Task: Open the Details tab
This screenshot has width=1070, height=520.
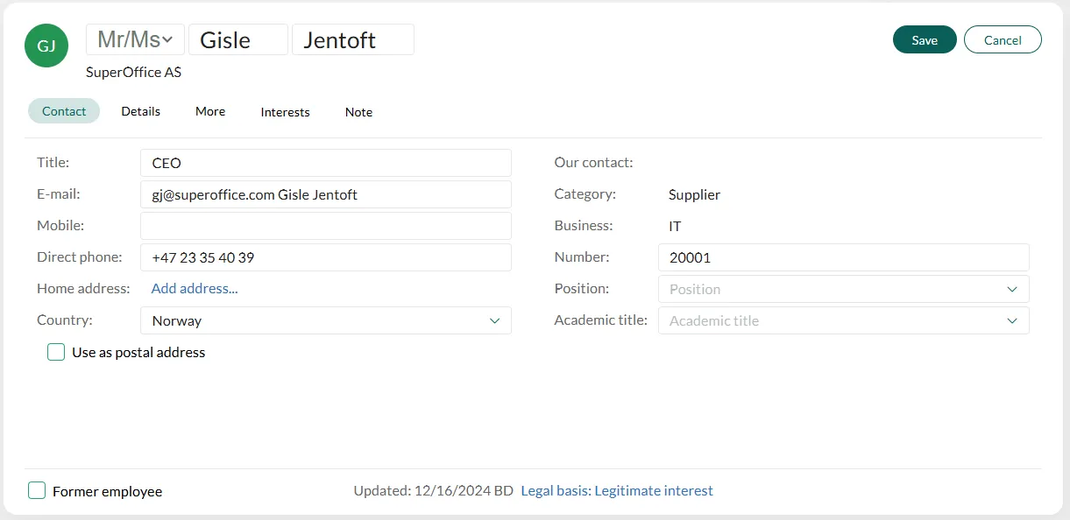Action: [140, 111]
